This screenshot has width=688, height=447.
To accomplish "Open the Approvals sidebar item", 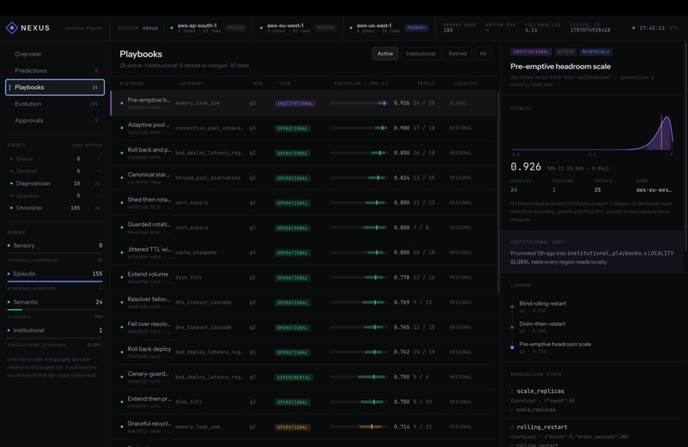I will (x=55, y=120).
